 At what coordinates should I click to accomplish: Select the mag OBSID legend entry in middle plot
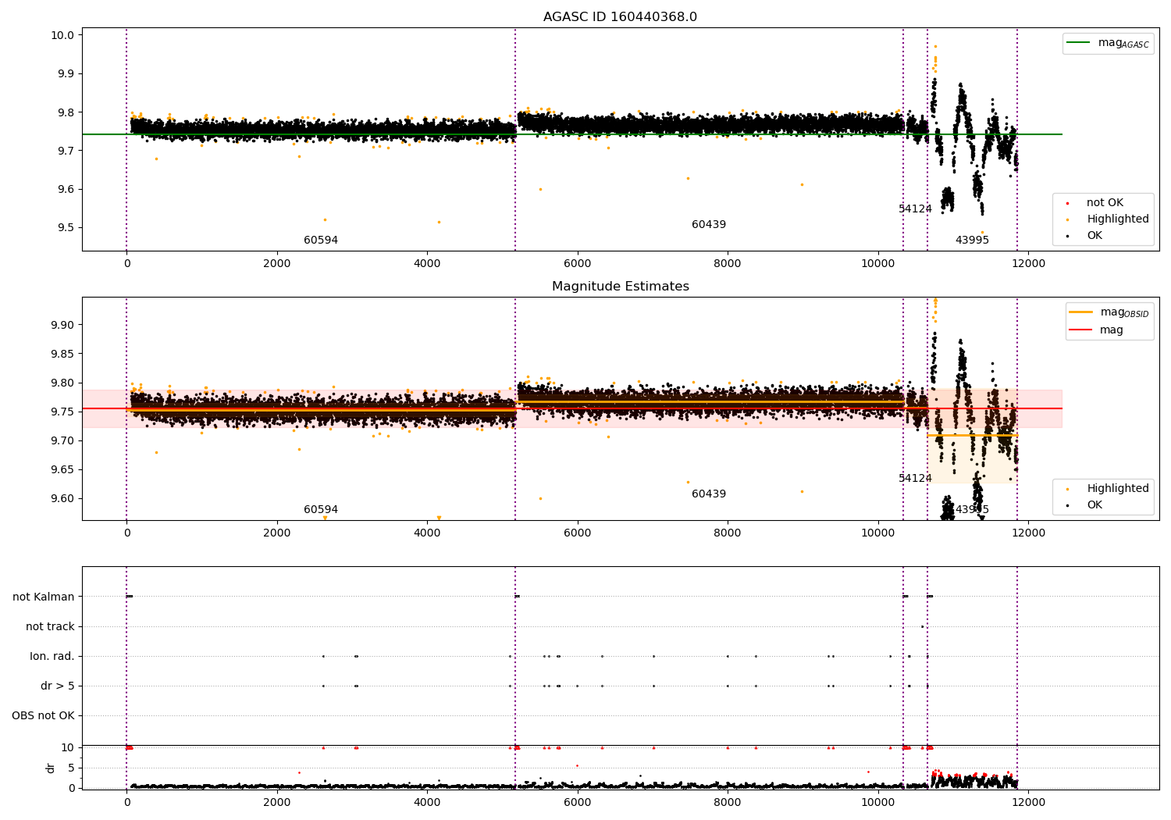tap(1109, 312)
